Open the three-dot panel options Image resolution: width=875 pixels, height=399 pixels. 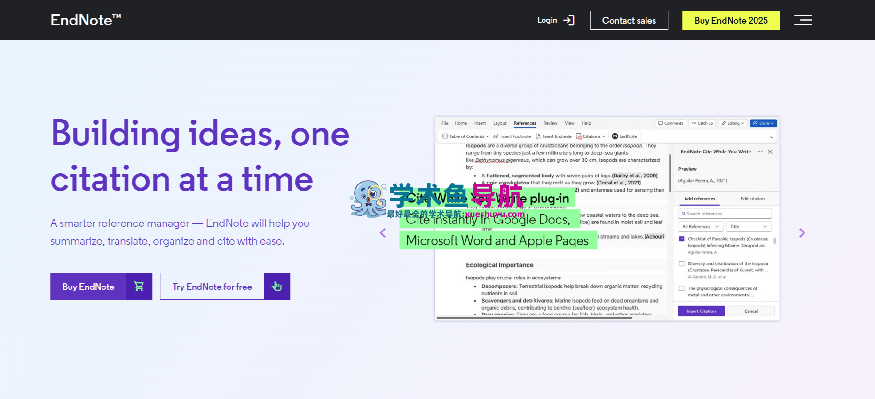tap(759, 152)
